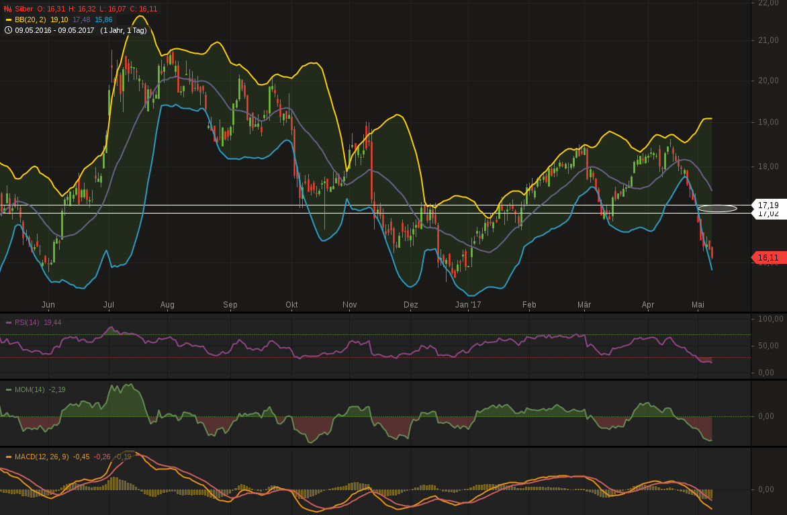Screen dimensions: 787x515
Task: Click the MOM panel 0,00 axis label
Action: point(766,416)
